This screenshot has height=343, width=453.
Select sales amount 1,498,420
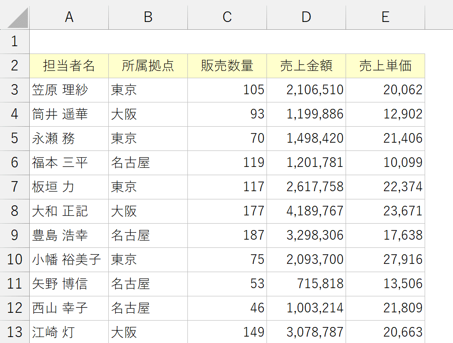(x=306, y=139)
